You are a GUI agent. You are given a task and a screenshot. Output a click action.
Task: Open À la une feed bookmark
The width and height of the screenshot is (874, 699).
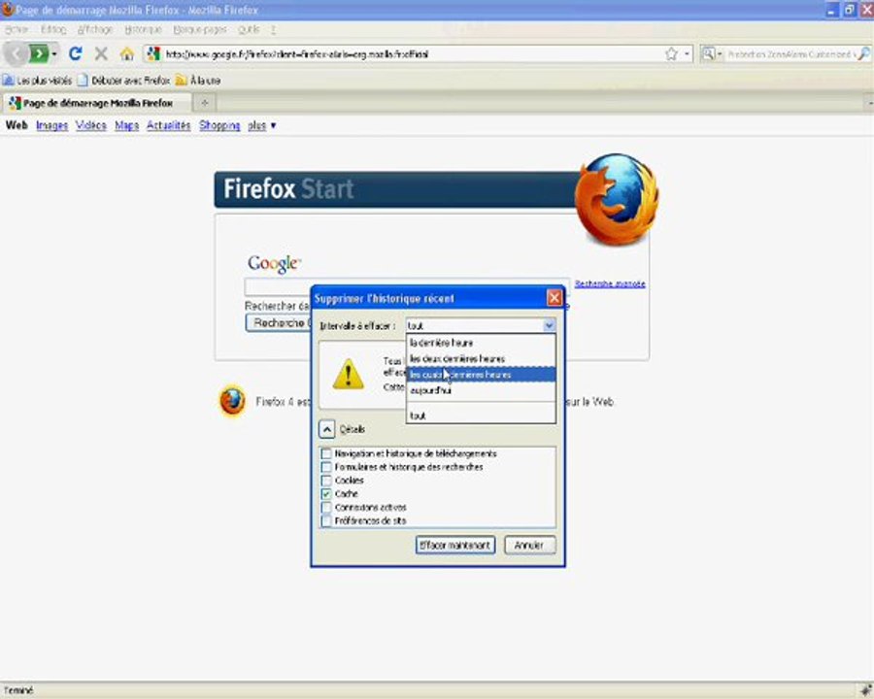tap(198, 81)
